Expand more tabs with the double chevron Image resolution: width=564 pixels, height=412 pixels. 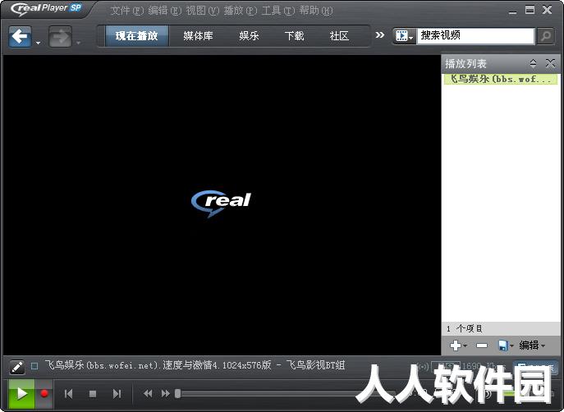click(x=380, y=35)
